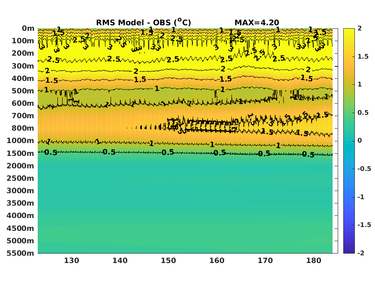Image resolution: width=375 pixels, height=281 pixels.
Task: Click the yellow top of the colorbar
Action: coord(349,32)
